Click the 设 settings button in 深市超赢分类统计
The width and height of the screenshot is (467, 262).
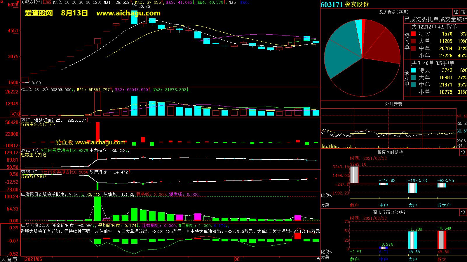click(x=463, y=212)
